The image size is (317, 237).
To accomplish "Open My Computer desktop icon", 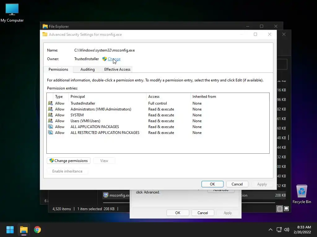I will pyautogui.click(x=12, y=13).
